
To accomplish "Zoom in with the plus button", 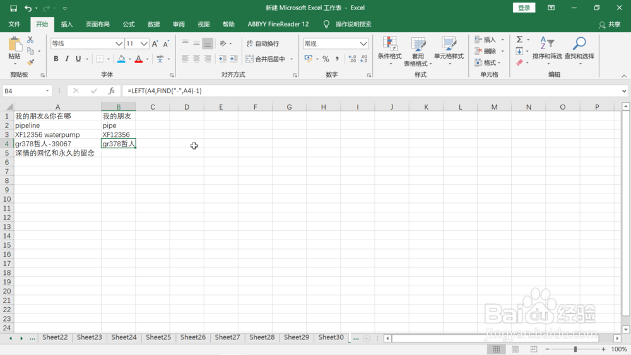I will pos(603,349).
